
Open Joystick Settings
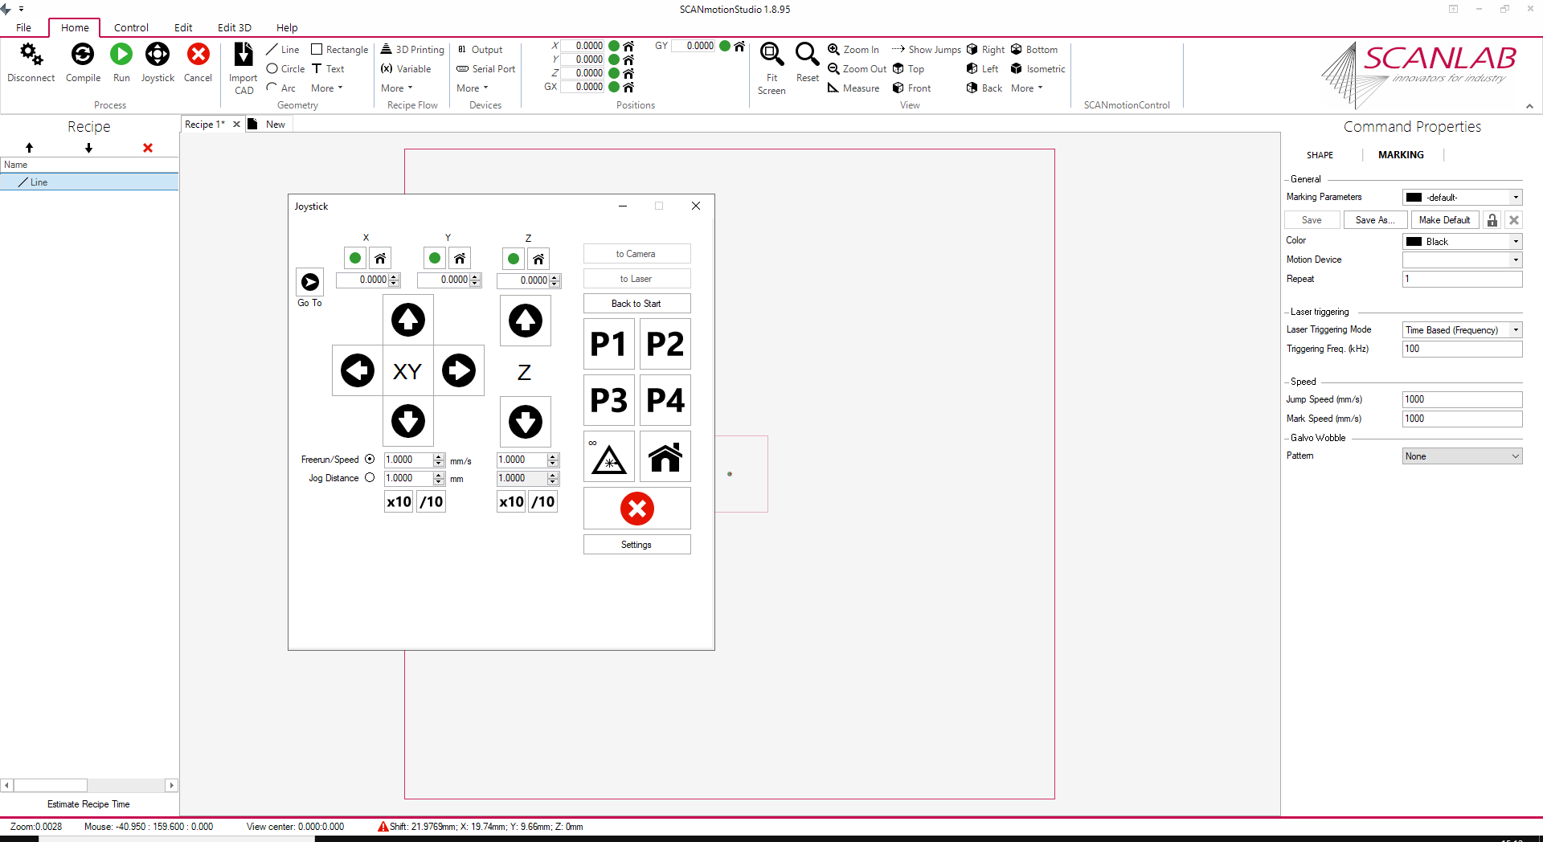click(636, 545)
